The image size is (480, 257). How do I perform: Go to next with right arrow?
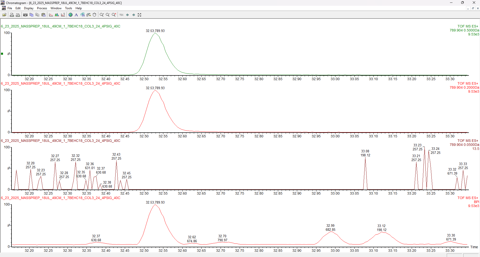[x=134, y=15]
